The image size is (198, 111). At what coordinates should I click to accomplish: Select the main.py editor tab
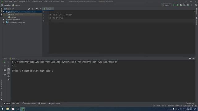pos(49,9)
